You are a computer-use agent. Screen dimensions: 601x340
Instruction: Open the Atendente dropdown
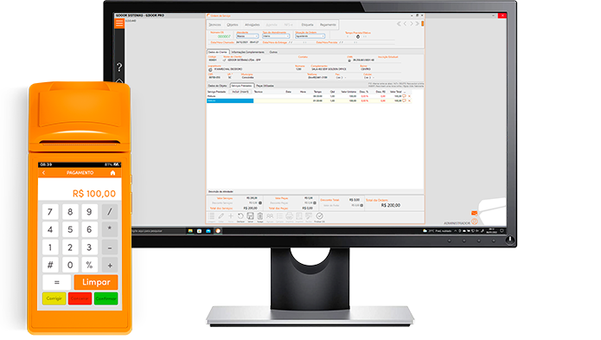point(247,36)
